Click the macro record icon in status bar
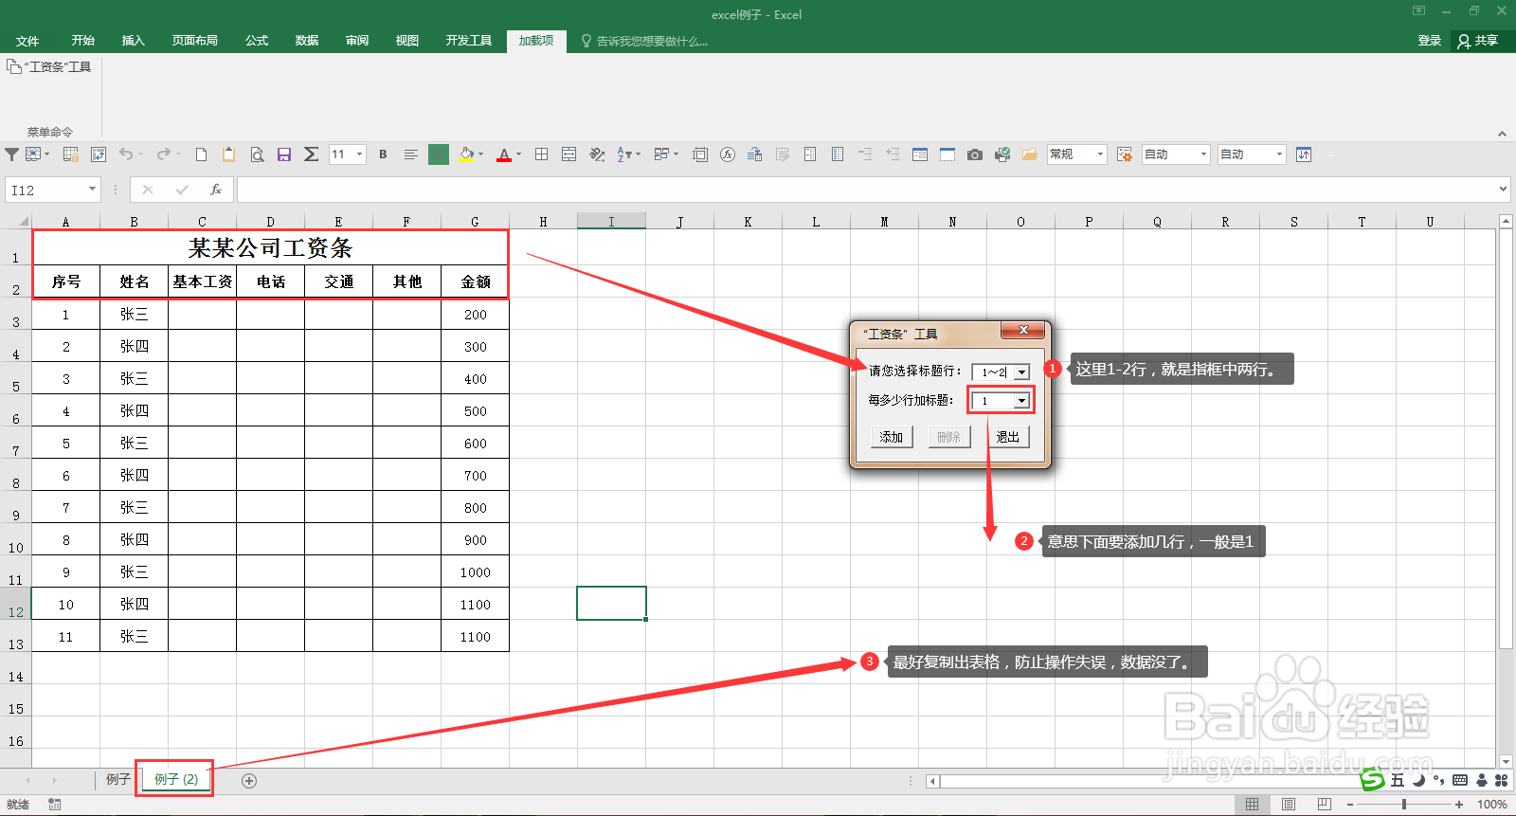Screen dimensions: 1516x816 click(55, 805)
